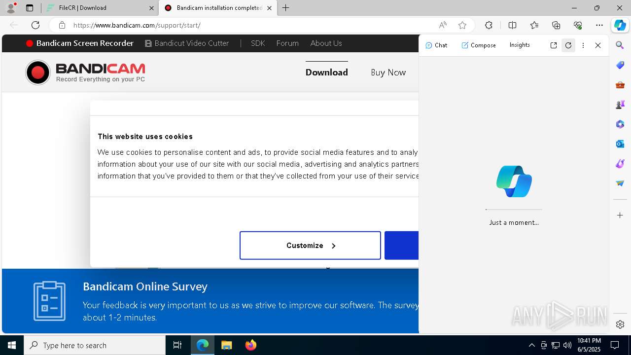Image resolution: width=631 pixels, height=355 pixels.
Task: Open the tab actions menu icon
Action: [30, 8]
